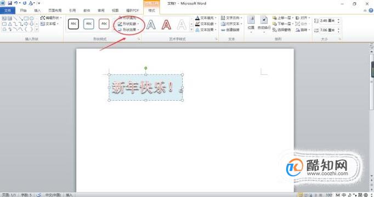Click the Selection Pane icon
The image size is (374, 197).
[275, 30]
